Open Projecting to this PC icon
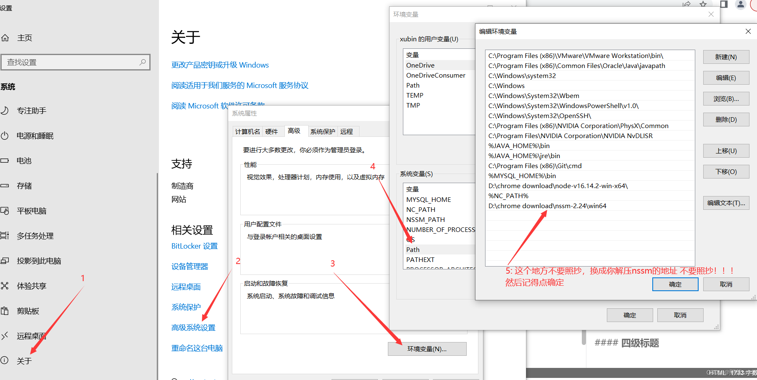The image size is (757, 380). pyautogui.click(x=5, y=261)
